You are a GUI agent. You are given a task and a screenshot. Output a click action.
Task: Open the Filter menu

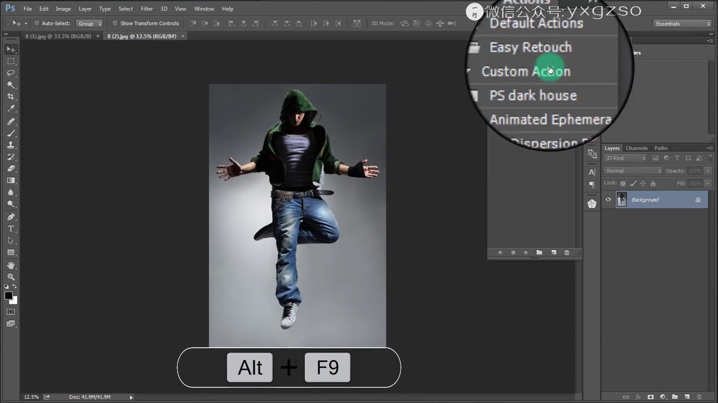(147, 9)
